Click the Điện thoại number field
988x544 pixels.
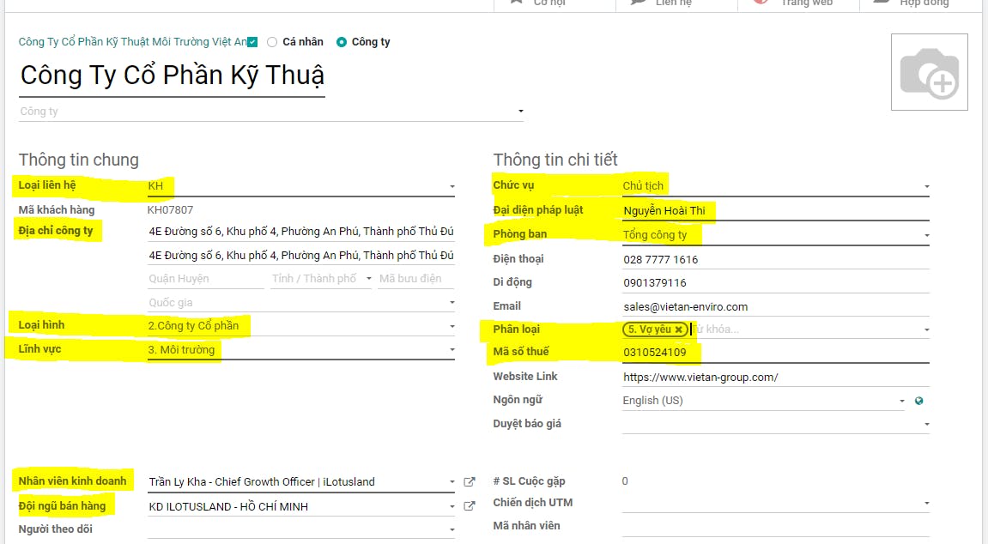click(776, 260)
